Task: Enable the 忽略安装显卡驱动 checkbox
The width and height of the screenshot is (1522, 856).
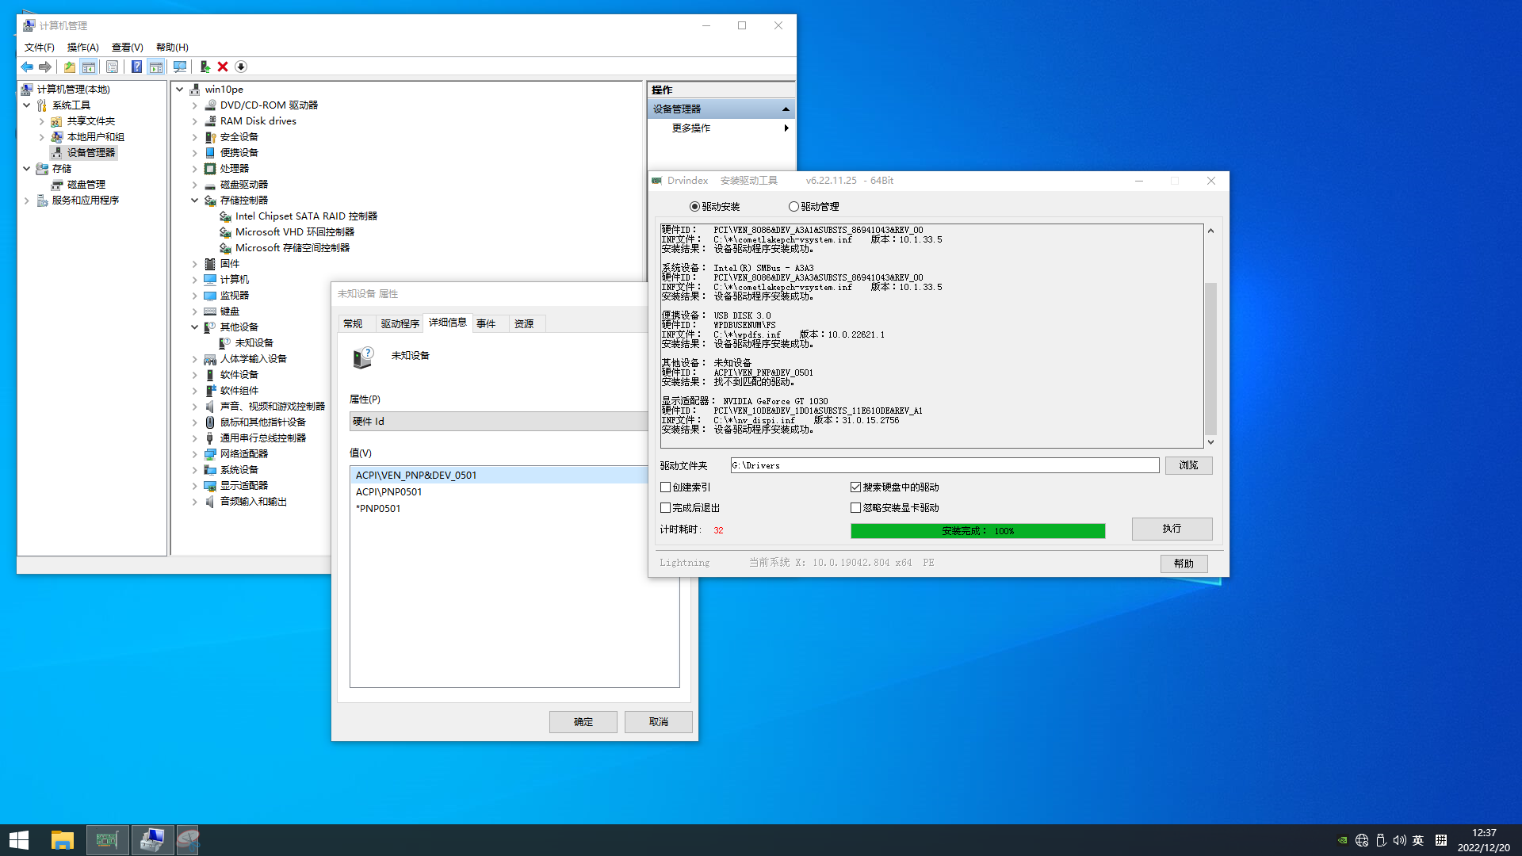Action: point(856,508)
